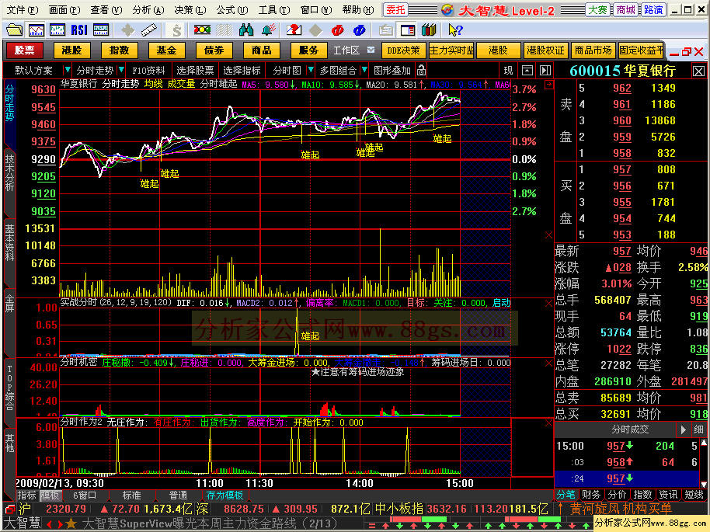Open the RSI indicator tool
Screen dimensions: 710x532
(79, 30)
